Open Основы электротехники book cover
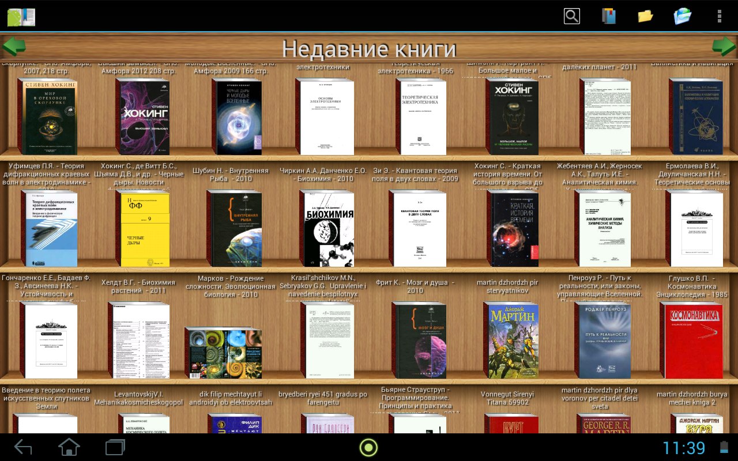 tap(325, 117)
